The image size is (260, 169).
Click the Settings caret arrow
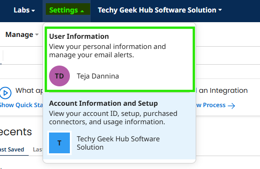[82, 11]
